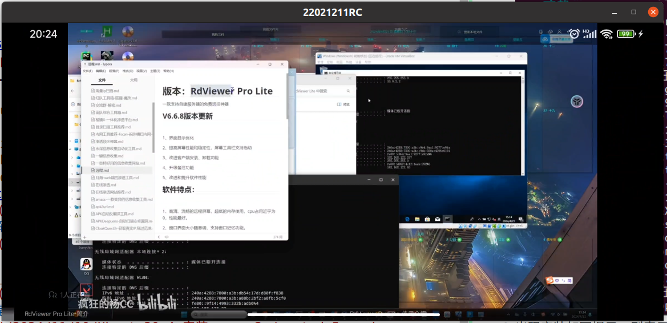Click the QQ desktop icon
Image resolution: width=667 pixels, height=323 pixels.
point(86,264)
